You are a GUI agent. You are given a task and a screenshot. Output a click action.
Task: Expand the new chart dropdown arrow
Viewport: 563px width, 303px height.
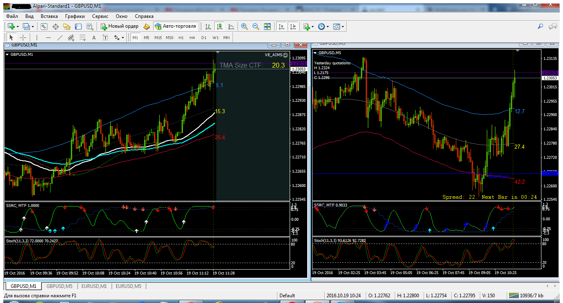18,26
